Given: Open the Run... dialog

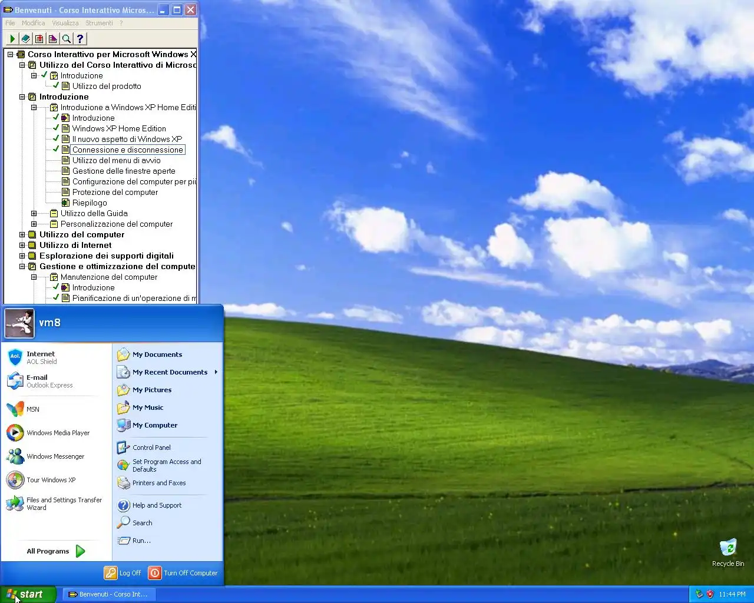Looking at the screenshot, I should (168, 541).
